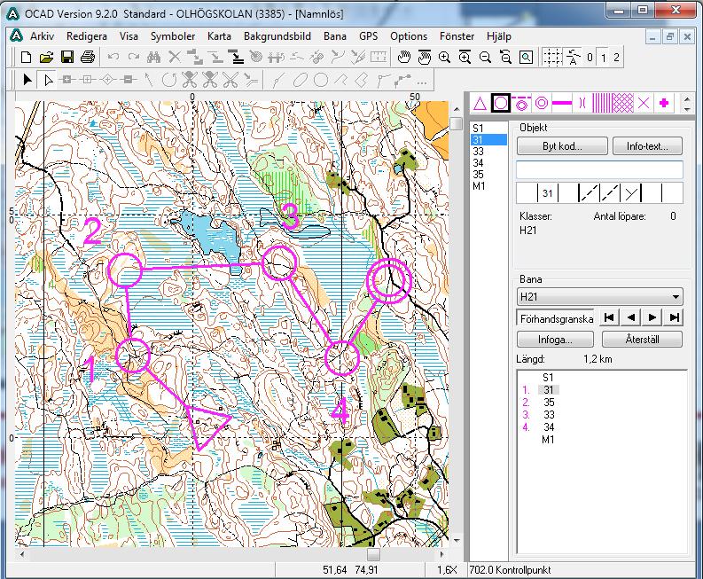Screen dimensions: 703x579
Task: Click the Förhandsgranska button
Action: click(556, 318)
